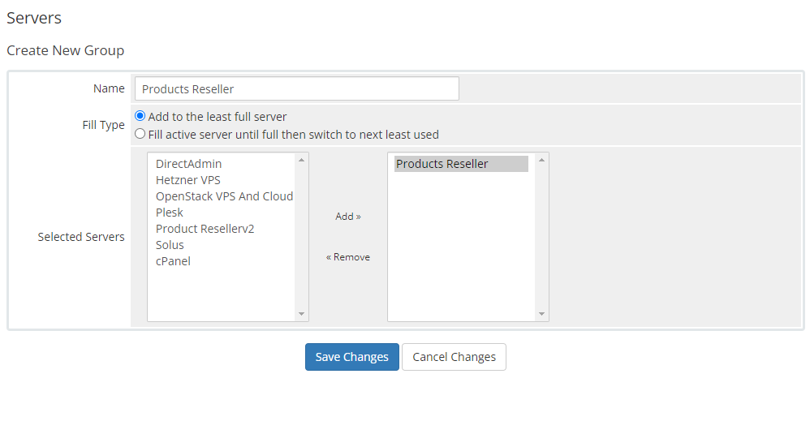The image size is (810, 434).
Task: Select Product Resellerv2 in server list
Action: 205,229
